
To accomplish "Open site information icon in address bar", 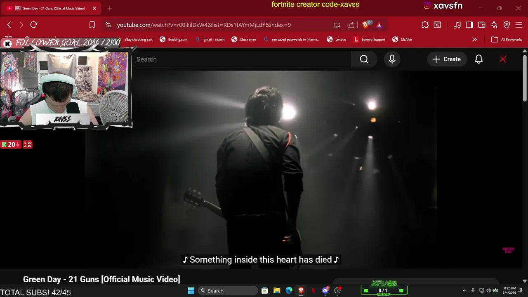I will tap(108, 25).
